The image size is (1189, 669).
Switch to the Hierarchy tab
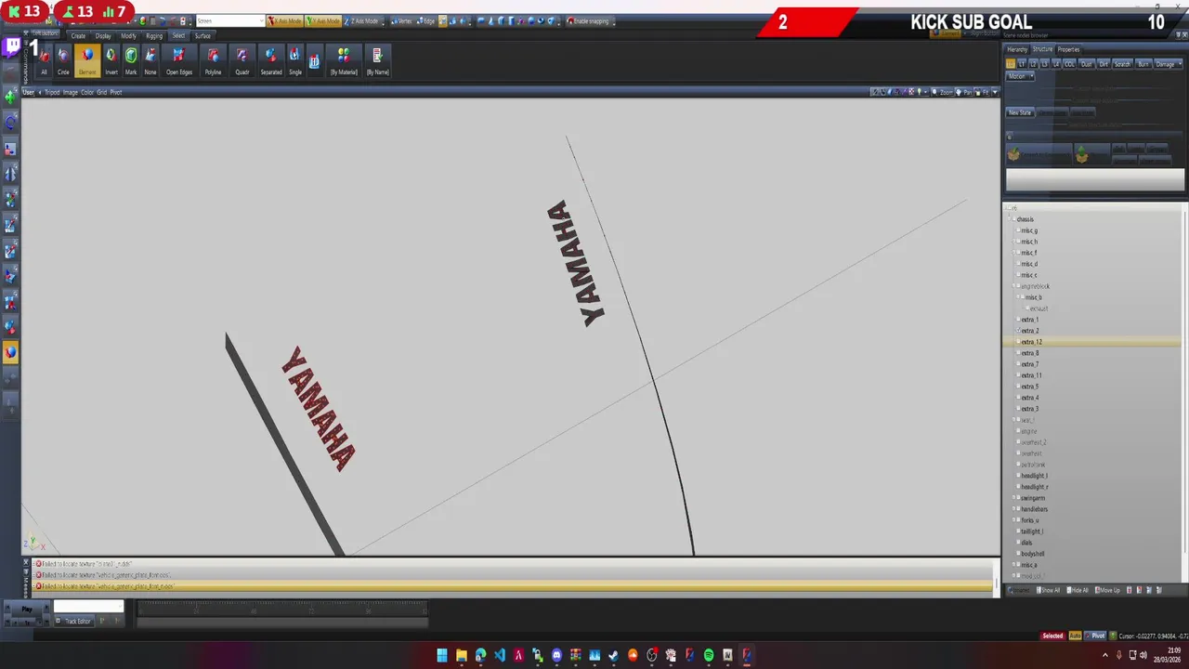point(1017,49)
